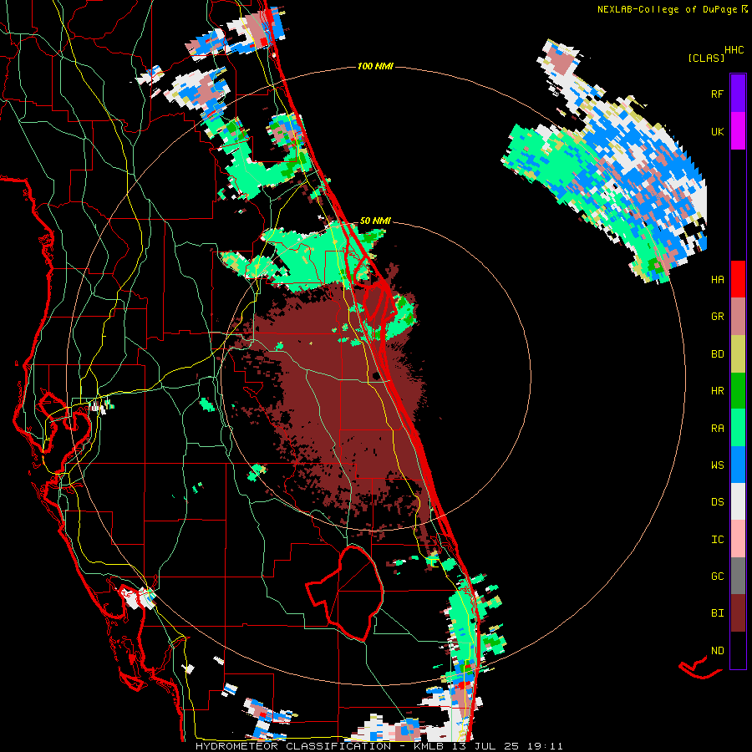Click the '19:11' timestamp text
This screenshot has height=752, width=752.
pos(543,746)
